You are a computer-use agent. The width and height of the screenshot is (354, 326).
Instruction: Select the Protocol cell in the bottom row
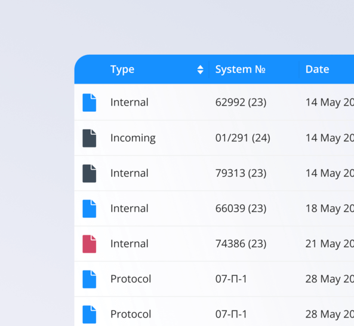point(131,314)
